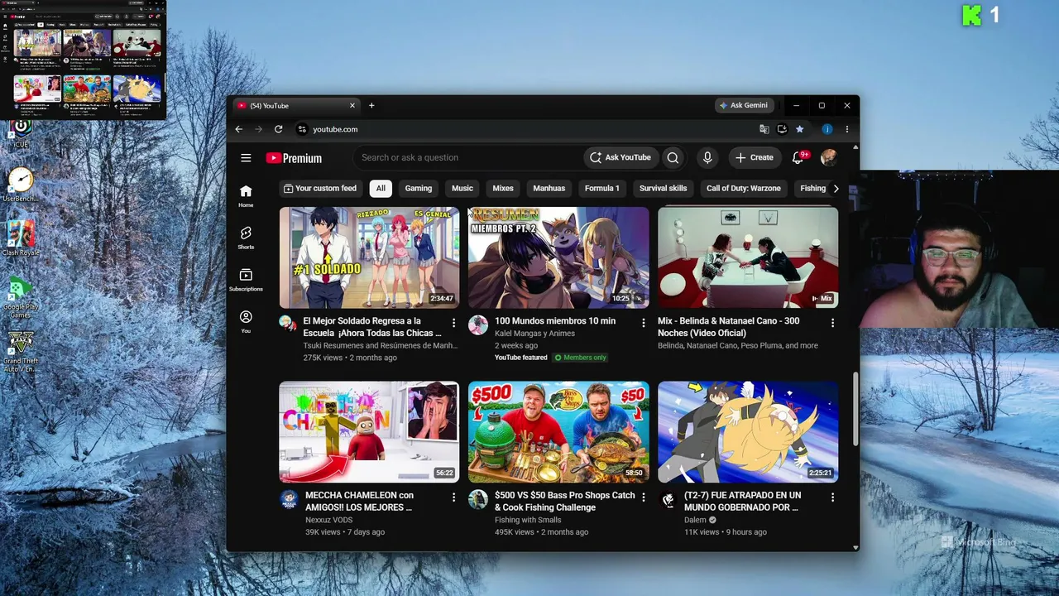Select the Formula 1 filter chip

coord(602,189)
